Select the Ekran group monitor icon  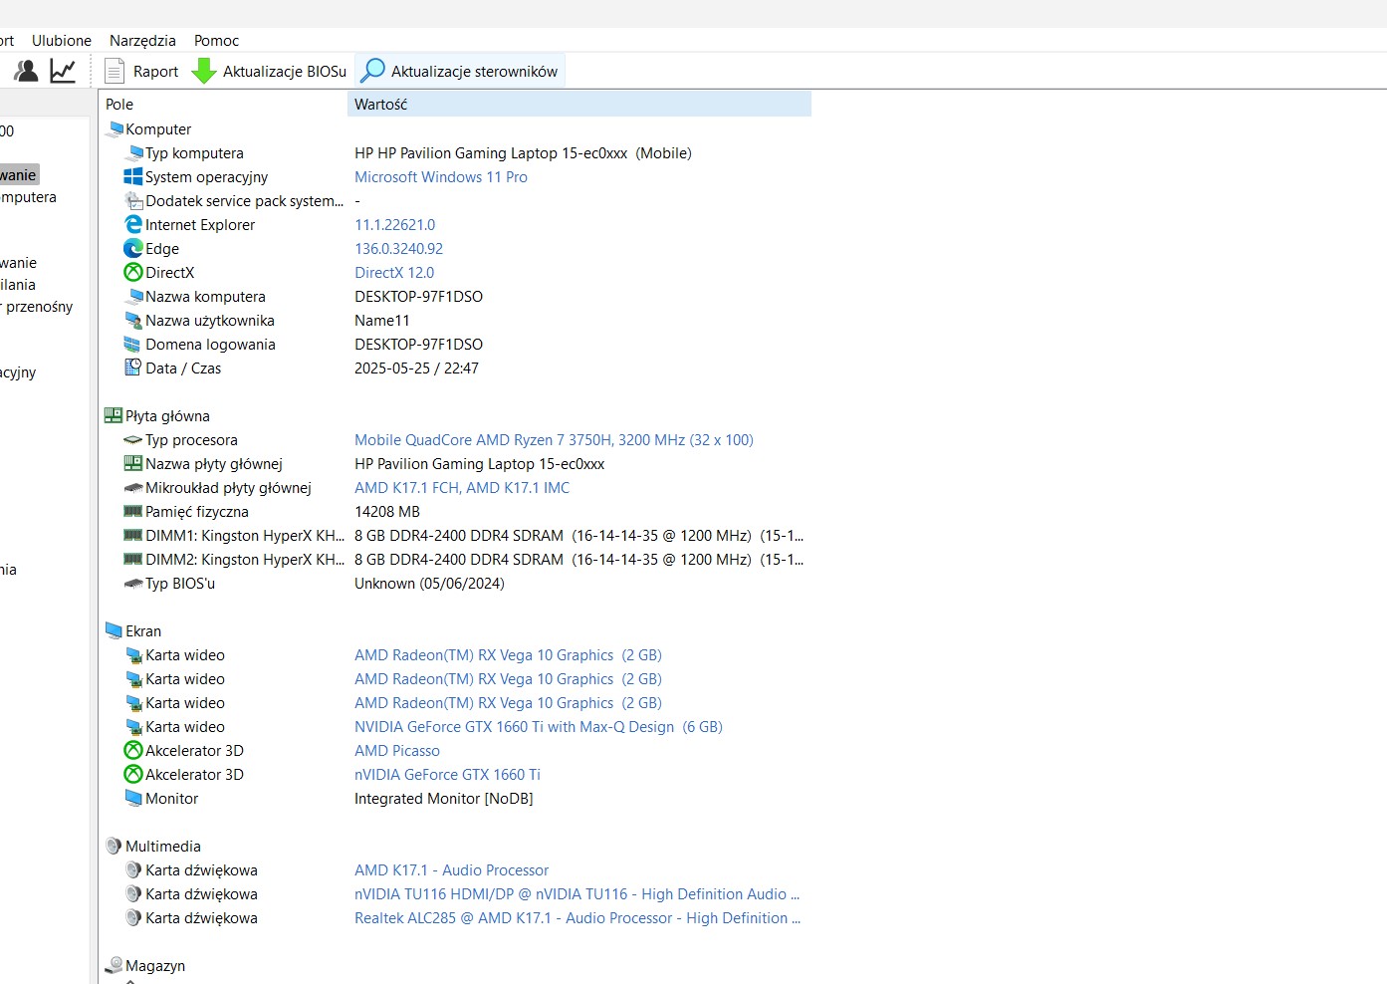pyautogui.click(x=115, y=631)
